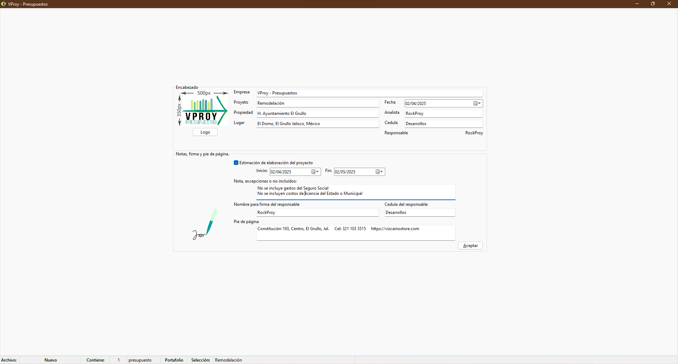Image resolution: width=678 pixels, height=364 pixels.
Task: Uncheck Estimación de elaboración del proyecto
Action: (236, 163)
